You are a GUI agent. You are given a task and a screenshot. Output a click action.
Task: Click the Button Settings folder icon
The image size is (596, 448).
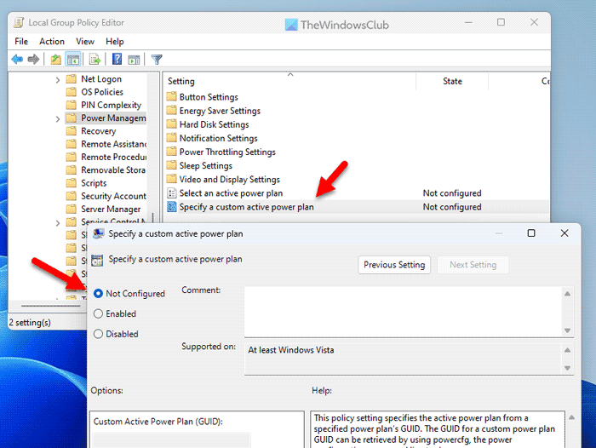coord(172,96)
